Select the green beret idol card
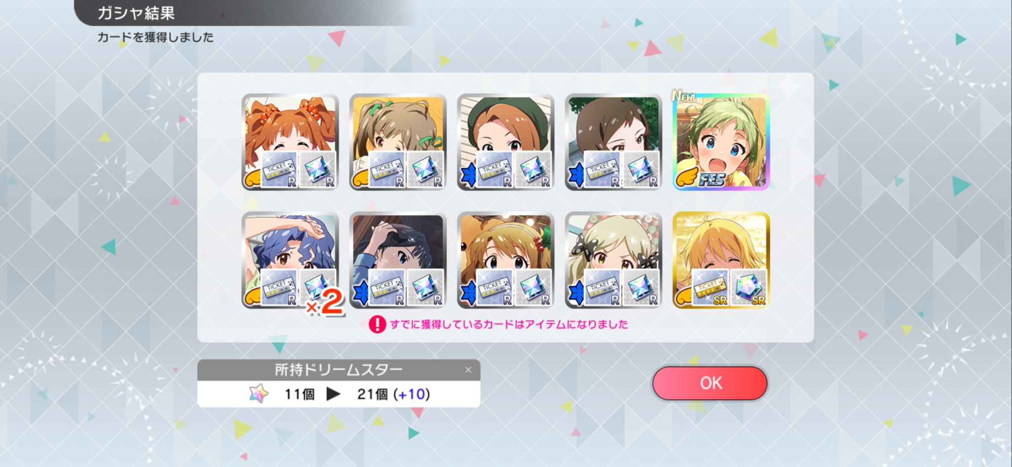 [x=506, y=142]
